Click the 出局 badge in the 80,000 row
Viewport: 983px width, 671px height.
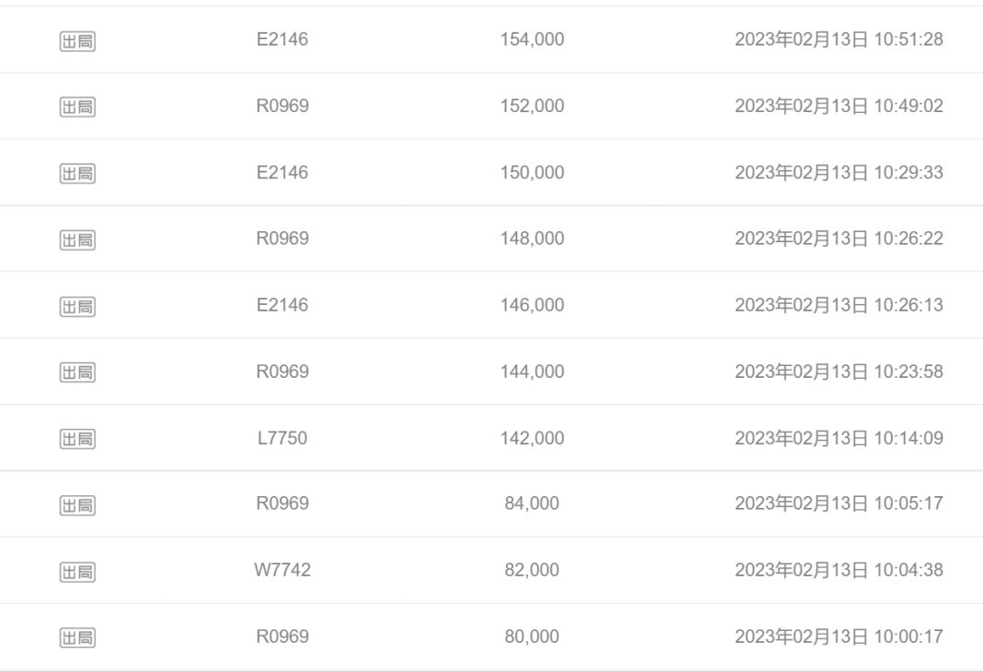(x=77, y=637)
